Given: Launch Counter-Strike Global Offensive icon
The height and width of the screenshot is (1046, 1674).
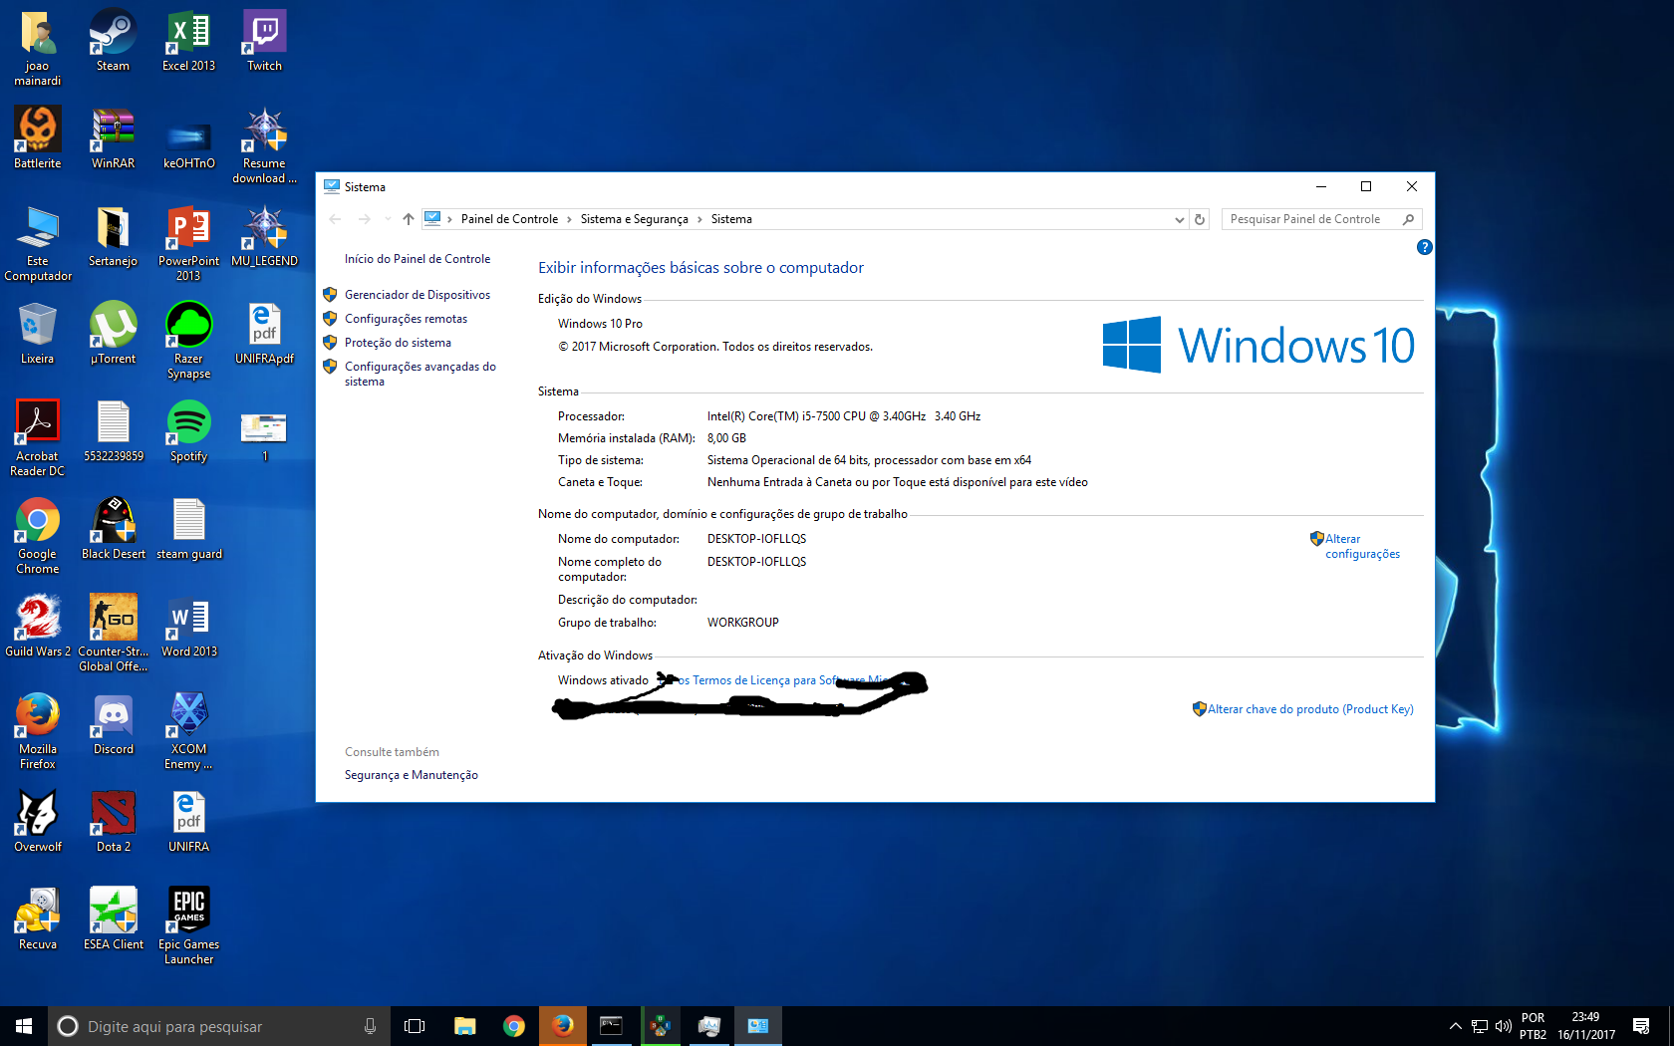Looking at the screenshot, I should tap(113, 634).
